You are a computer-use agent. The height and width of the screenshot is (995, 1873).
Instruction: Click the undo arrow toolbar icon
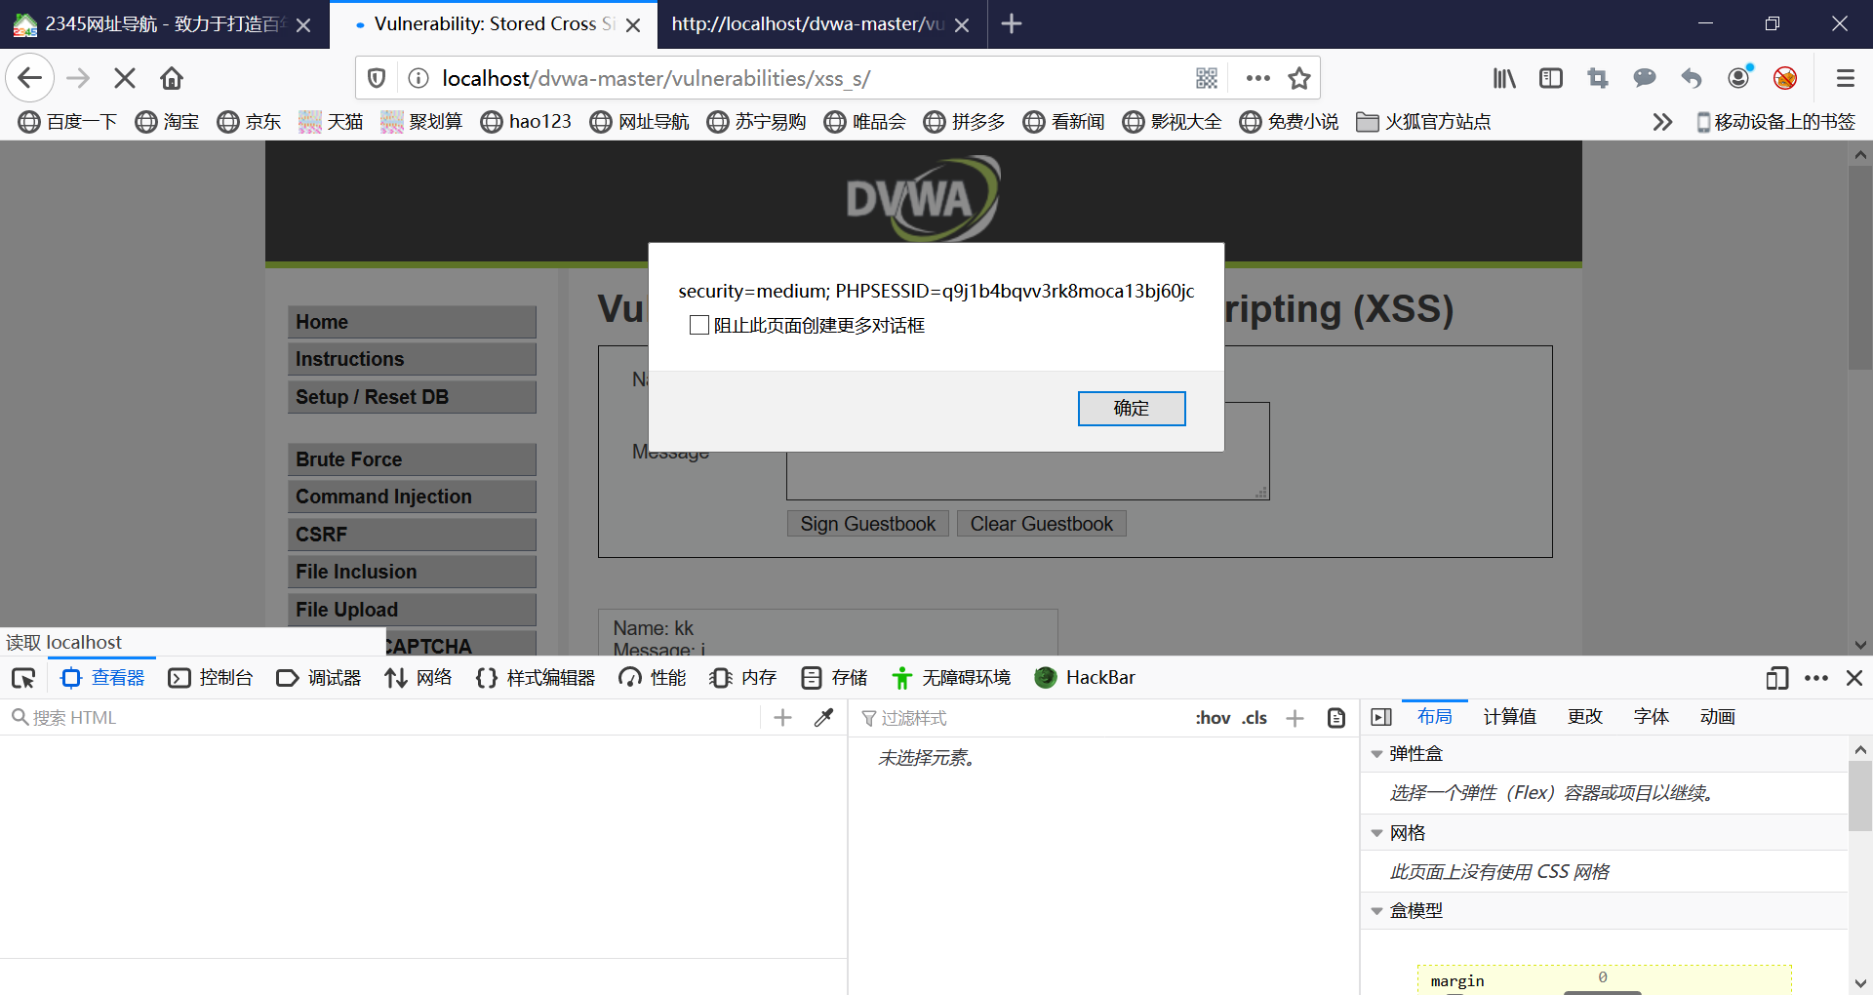[1692, 78]
